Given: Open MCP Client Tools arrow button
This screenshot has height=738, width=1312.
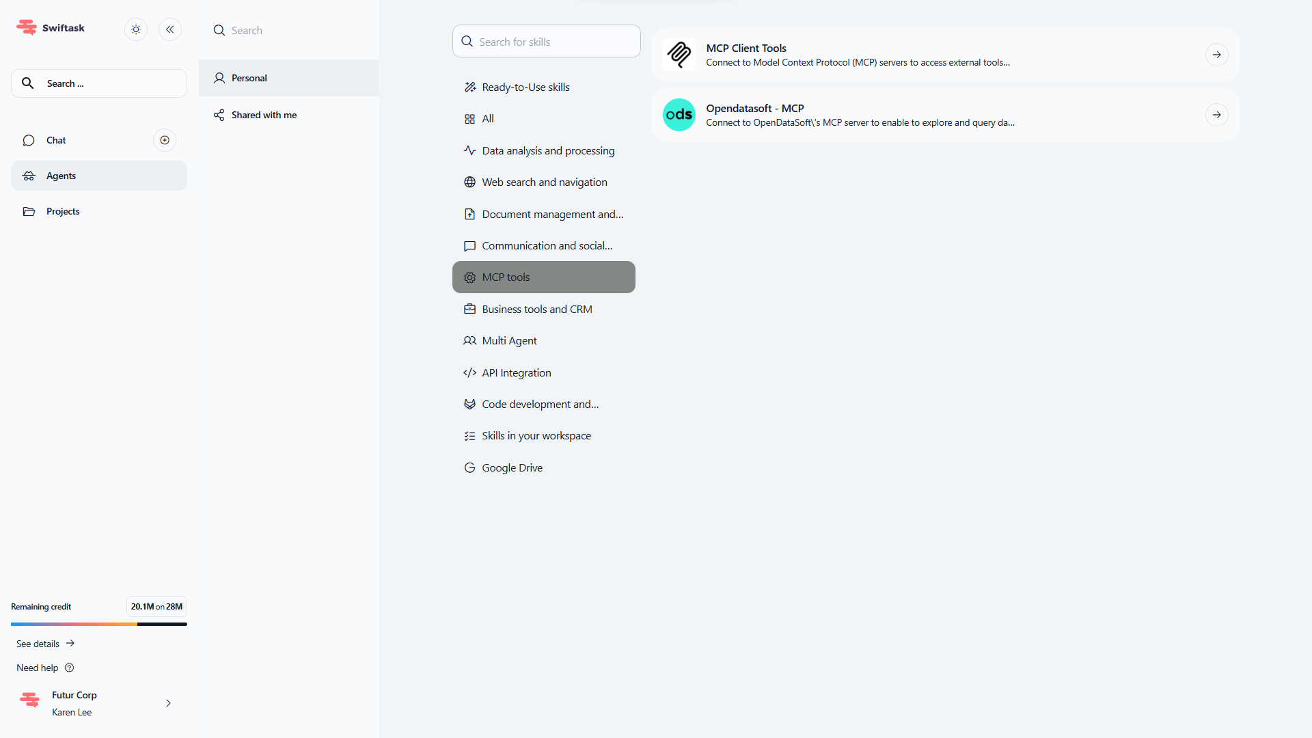Looking at the screenshot, I should [1216, 55].
